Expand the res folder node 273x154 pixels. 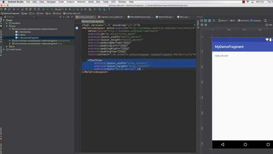click(x=7, y=47)
